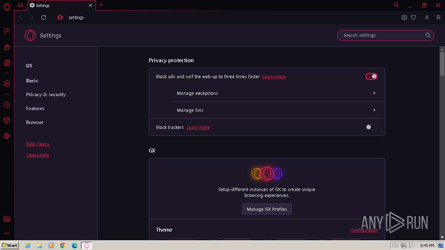Close the Settings tab
Screen dimensions: 445x250
pos(91,6)
